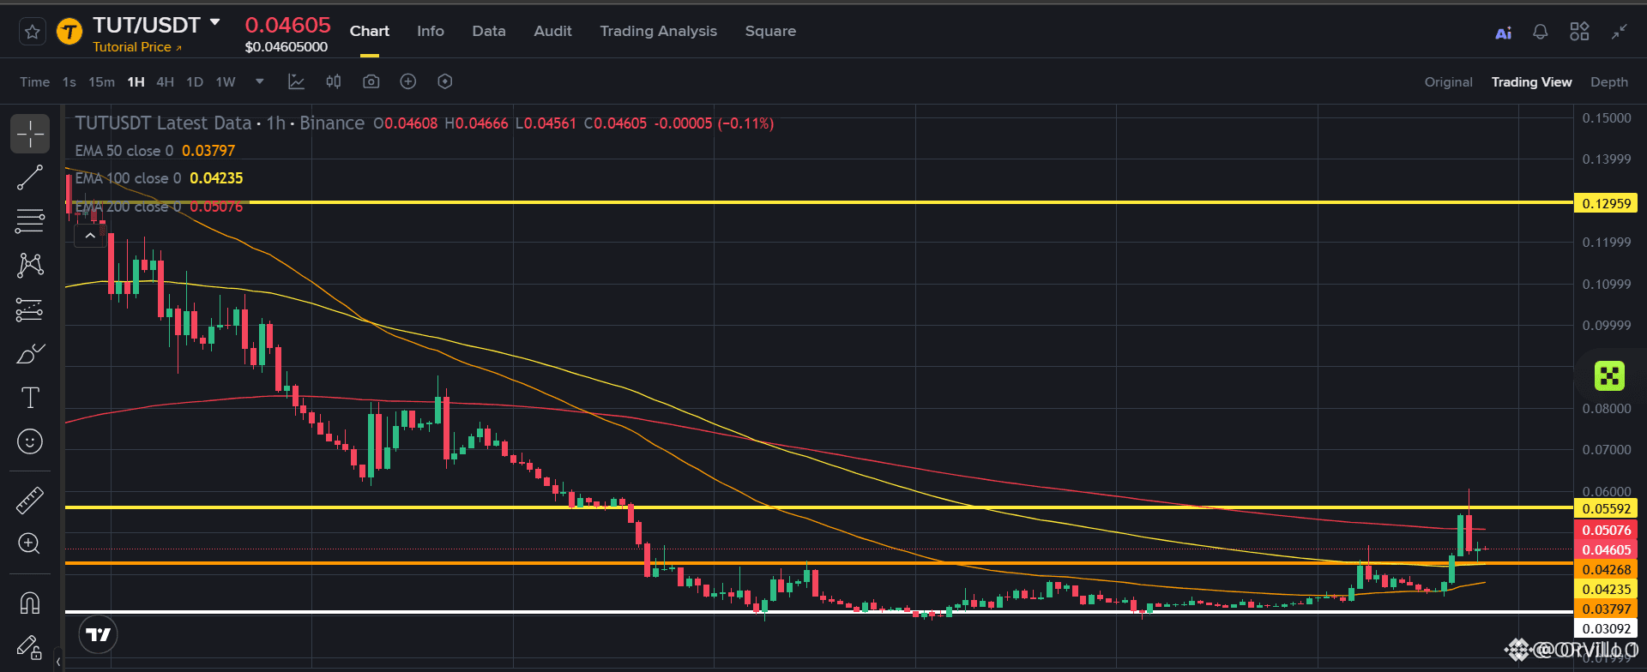
Task: Collapse chart with the shrink arrows icon
Action: tap(1619, 32)
